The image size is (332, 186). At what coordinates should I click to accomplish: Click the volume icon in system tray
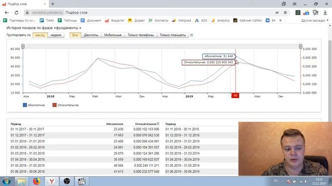306,181
